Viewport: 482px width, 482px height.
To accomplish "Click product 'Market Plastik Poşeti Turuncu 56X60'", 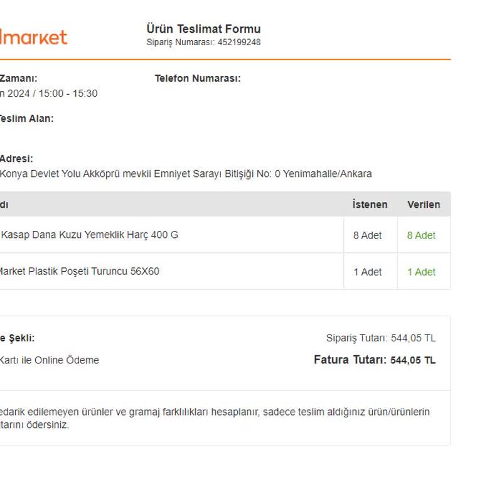I will tap(79, 271).
